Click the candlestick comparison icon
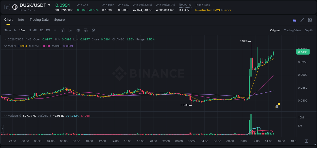Image resolution: width=317 pixels, height=148 pixels. pyautogui.click(x=78, y=30)
